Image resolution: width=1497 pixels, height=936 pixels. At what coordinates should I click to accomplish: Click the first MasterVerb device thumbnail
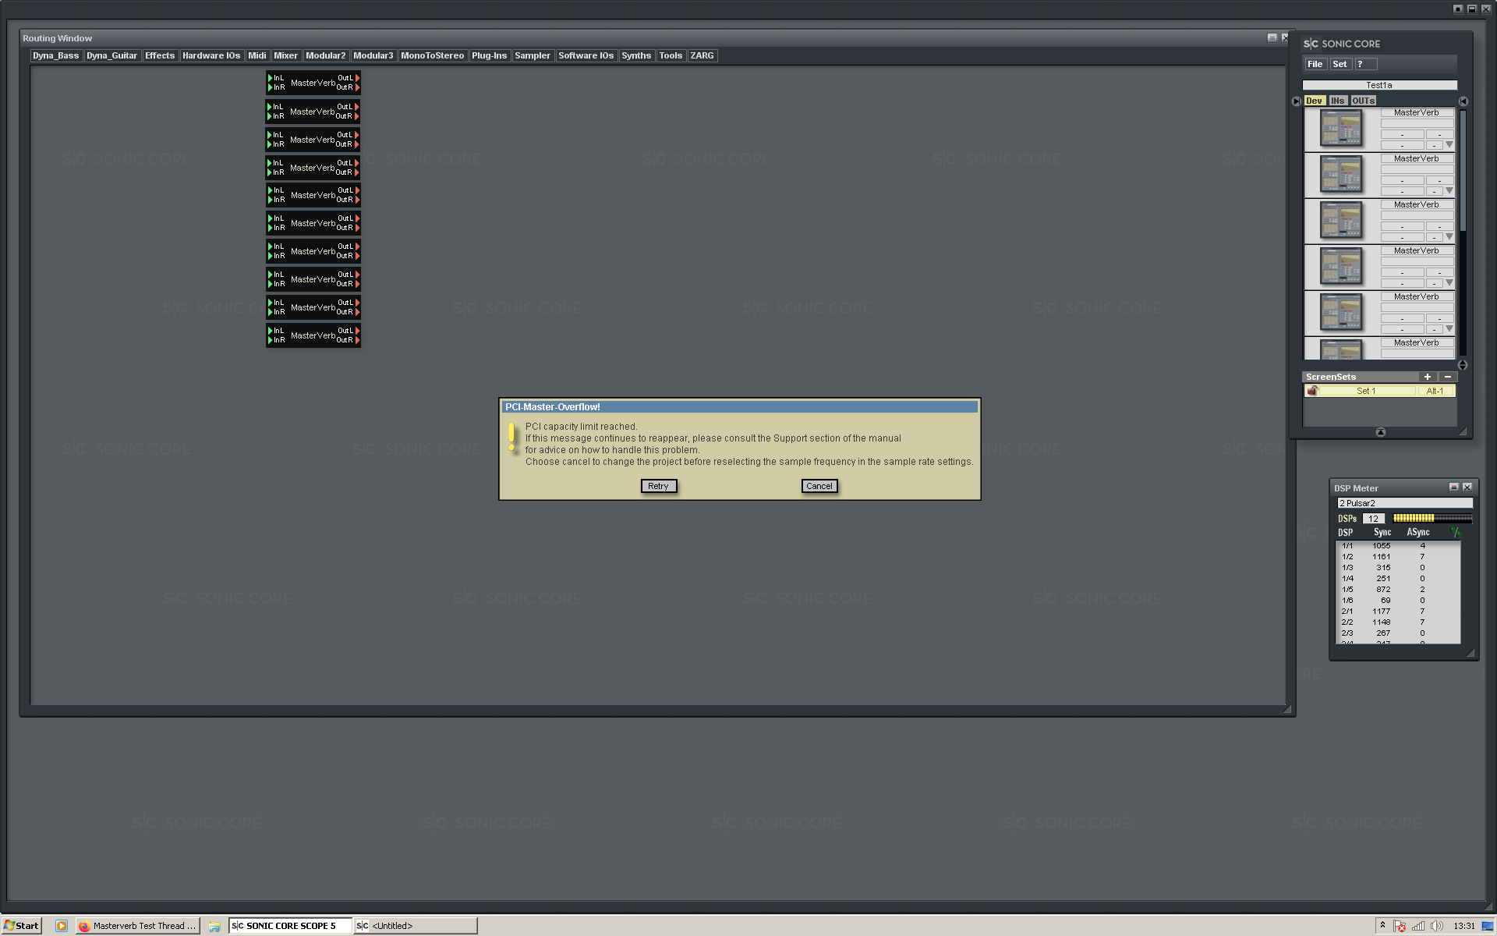point(1341,129)
